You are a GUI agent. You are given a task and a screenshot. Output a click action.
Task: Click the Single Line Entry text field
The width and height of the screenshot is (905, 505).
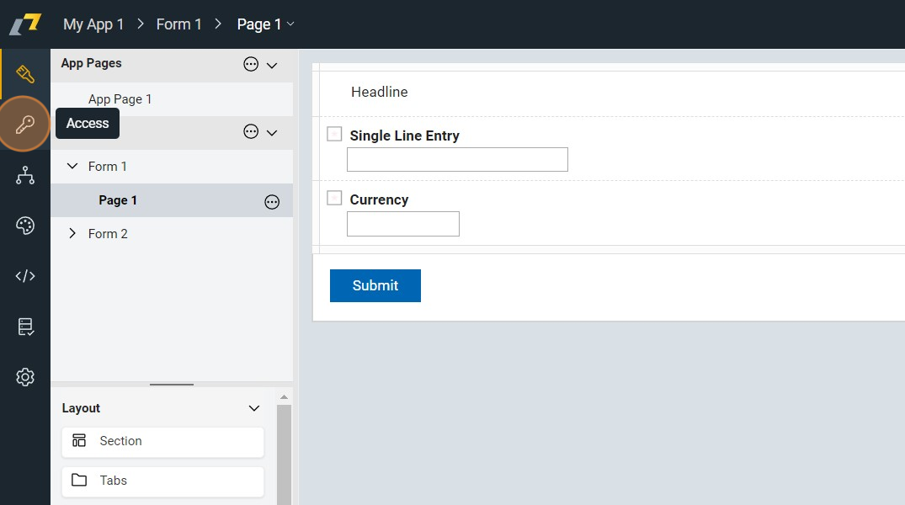pos(457,159)
